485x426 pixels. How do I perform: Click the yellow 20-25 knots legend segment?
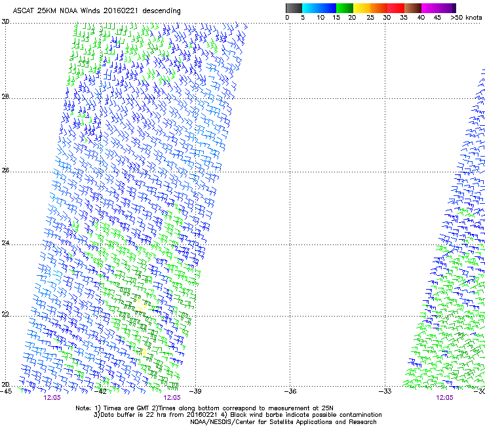[361, 8]
